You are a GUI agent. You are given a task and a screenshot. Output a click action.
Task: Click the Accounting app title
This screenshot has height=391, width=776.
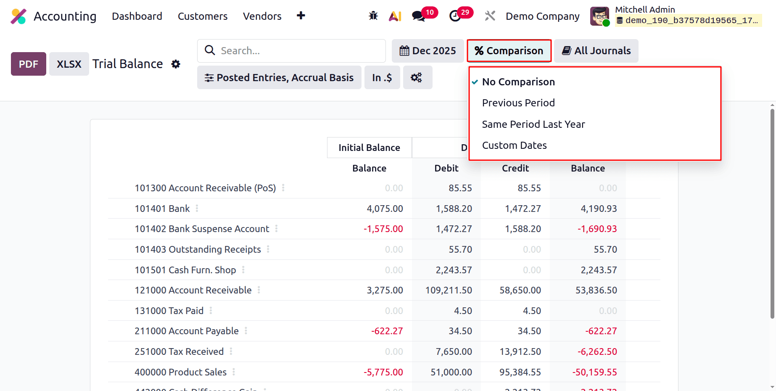click(65, 16)
